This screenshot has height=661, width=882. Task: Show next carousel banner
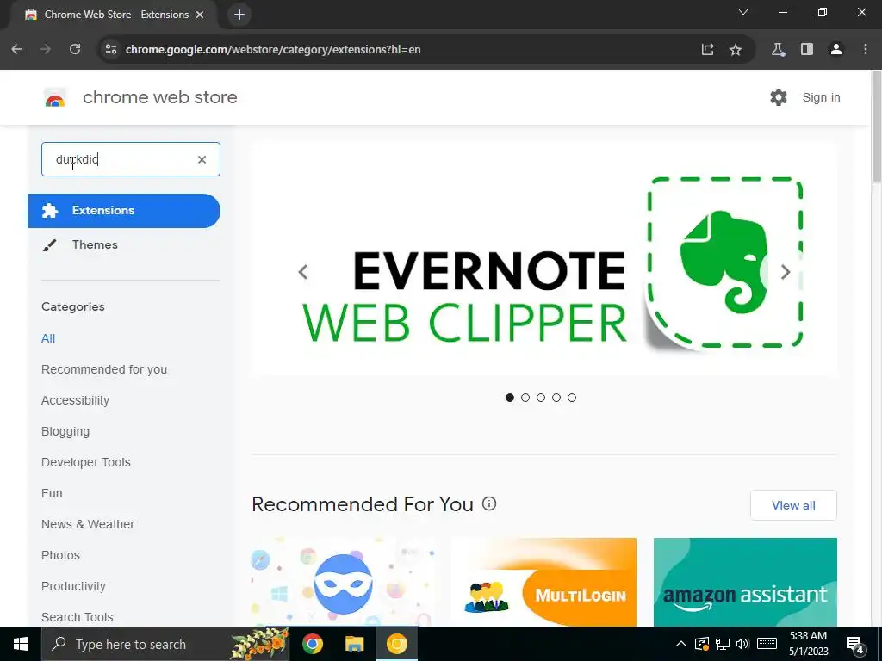pyautogui.click(x=786, y=272)
